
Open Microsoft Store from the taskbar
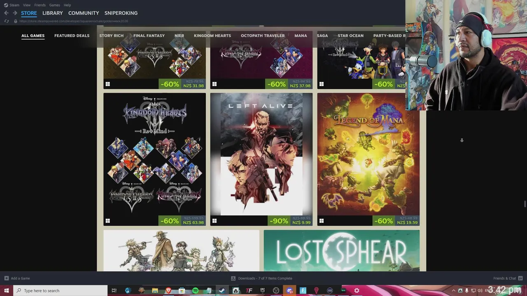182,291
